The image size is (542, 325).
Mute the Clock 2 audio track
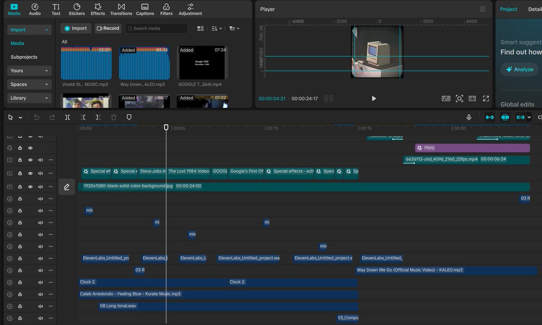click(x=41, y=282)
